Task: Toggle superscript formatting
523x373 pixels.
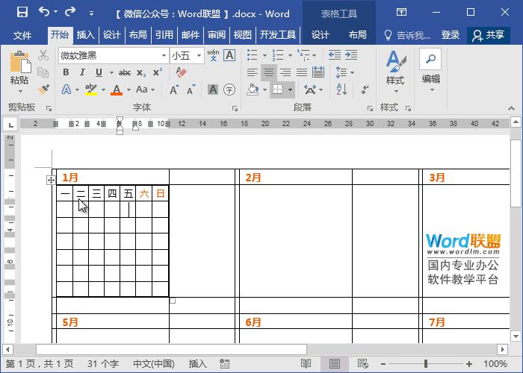Action: coord(158,72)
